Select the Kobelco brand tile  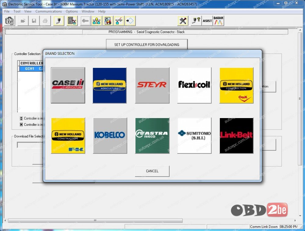[110, 135]
